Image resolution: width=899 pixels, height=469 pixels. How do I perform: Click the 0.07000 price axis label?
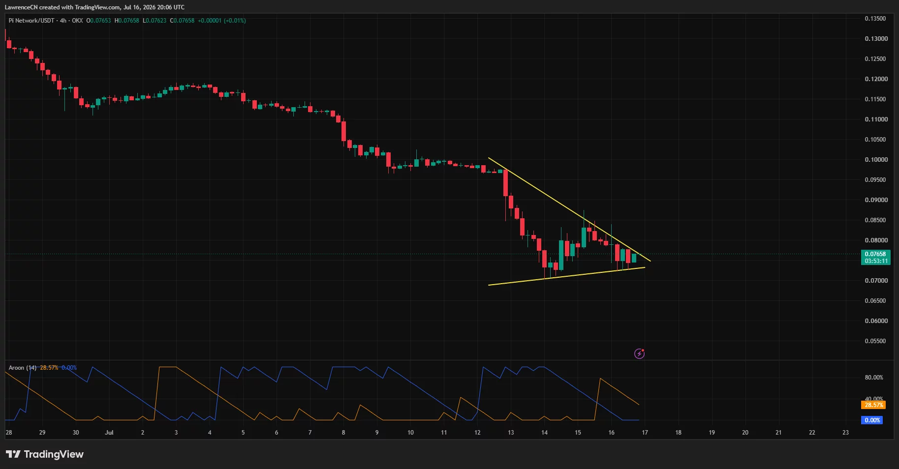[876, 281]
